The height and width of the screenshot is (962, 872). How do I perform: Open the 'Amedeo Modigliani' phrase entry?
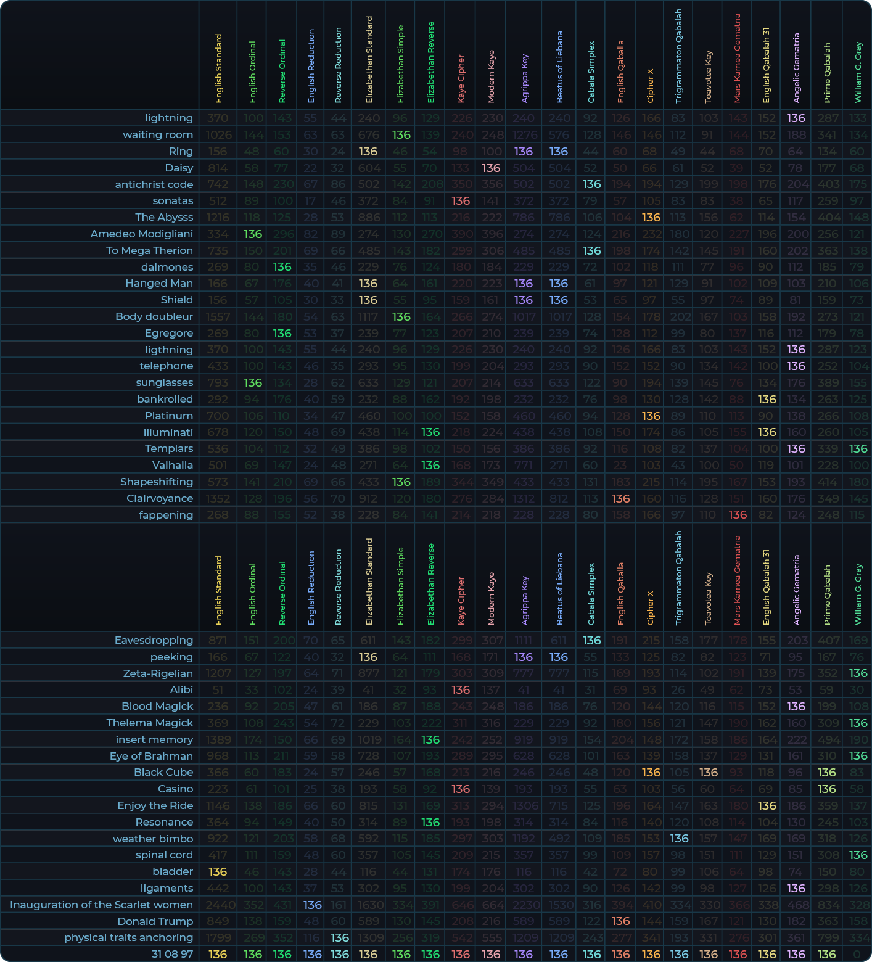click(x=141, y=234)
